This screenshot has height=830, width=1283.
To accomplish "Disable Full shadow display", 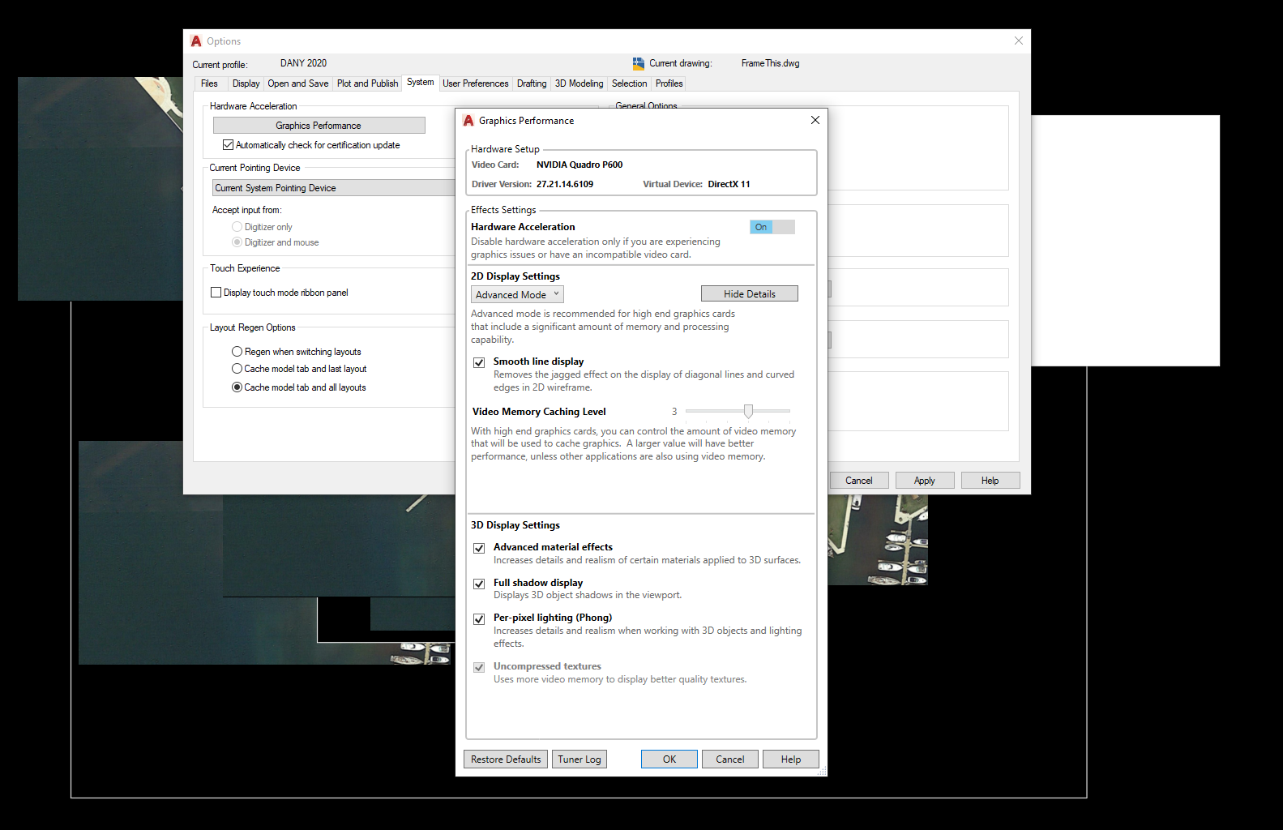I will click(479, 584).
